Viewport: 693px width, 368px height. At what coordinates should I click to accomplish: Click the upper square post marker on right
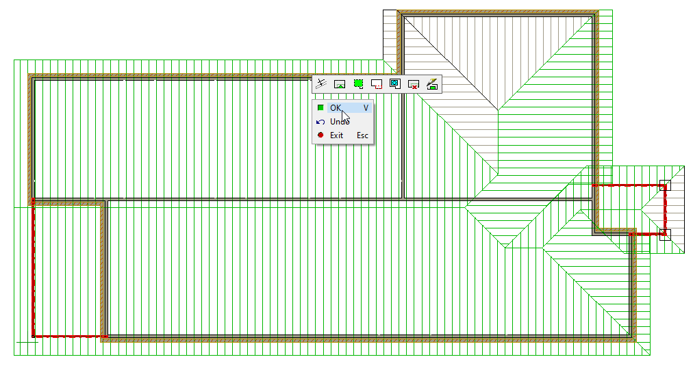click(664, 184)
